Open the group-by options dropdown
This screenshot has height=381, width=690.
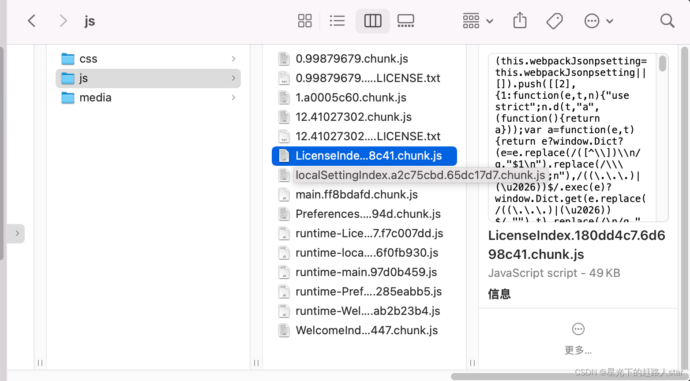coord(478,21)
